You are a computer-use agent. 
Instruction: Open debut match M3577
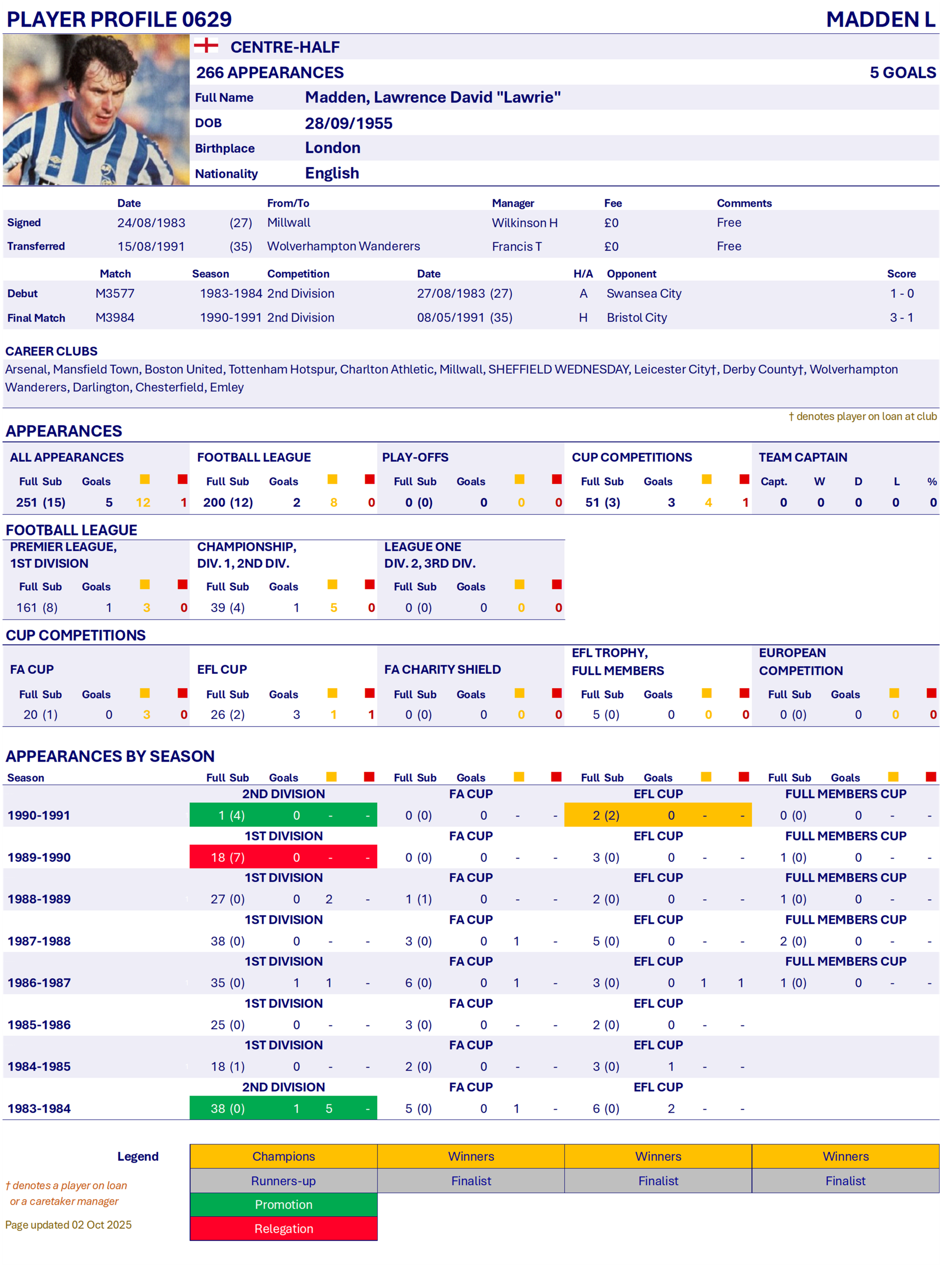115,293
